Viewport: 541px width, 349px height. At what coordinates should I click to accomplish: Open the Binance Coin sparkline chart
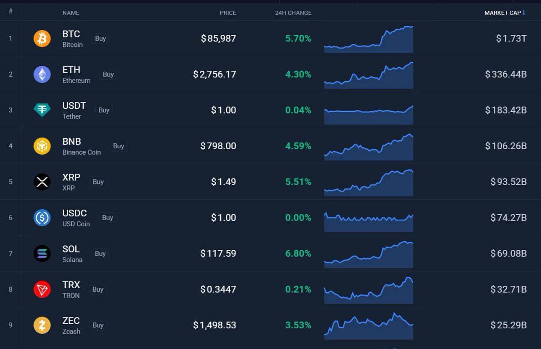[x=369, y=147]
